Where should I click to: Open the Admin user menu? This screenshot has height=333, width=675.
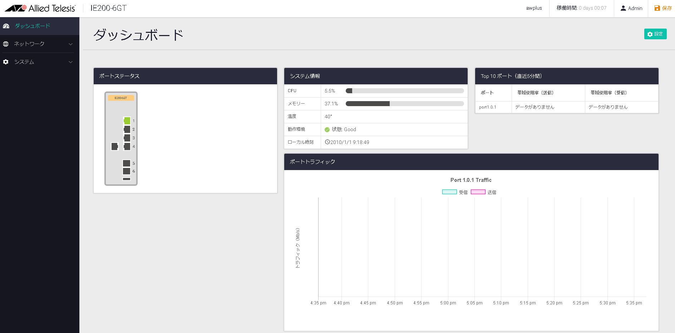tap(631, 8)
